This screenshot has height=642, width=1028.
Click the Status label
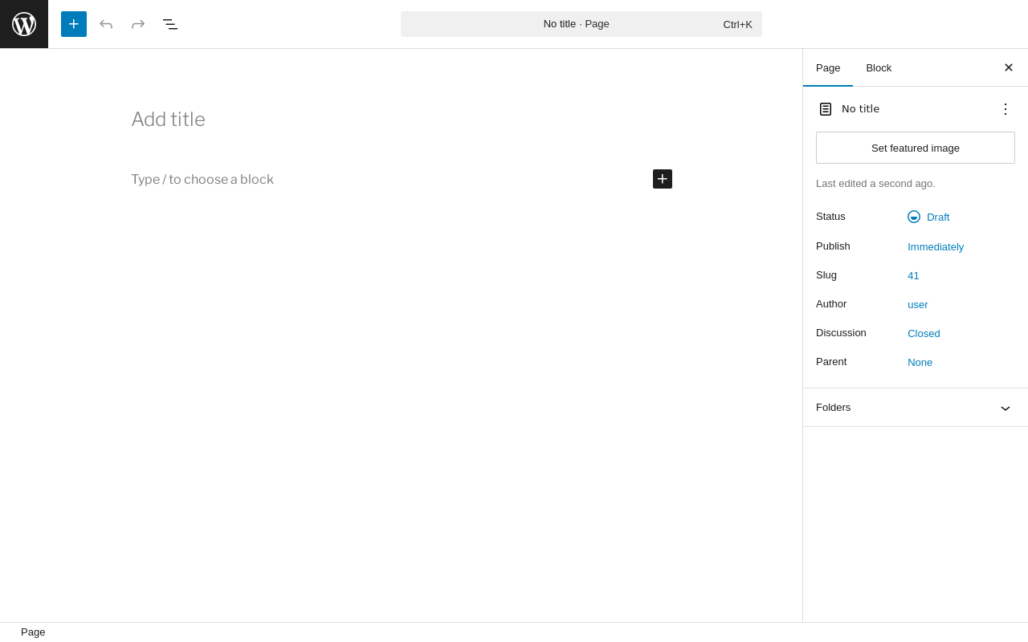click(x=830, y=217)
